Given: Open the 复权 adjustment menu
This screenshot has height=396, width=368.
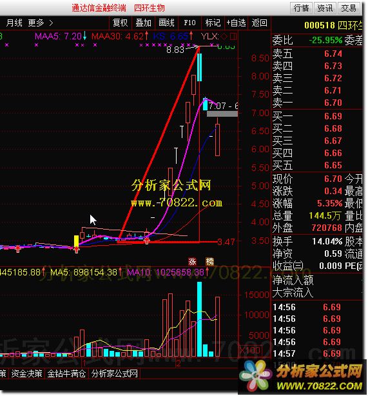Looking at the screenshot, I should point(121,23).
